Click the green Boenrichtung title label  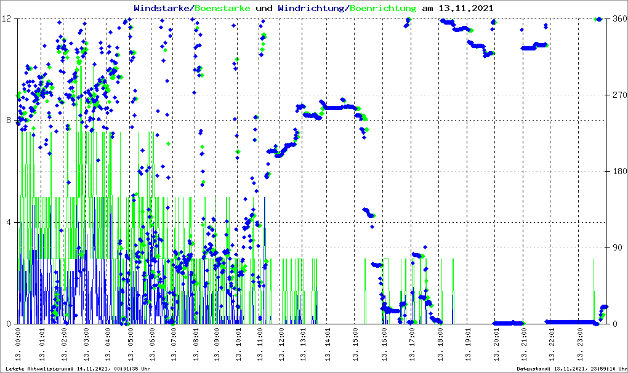387,9
